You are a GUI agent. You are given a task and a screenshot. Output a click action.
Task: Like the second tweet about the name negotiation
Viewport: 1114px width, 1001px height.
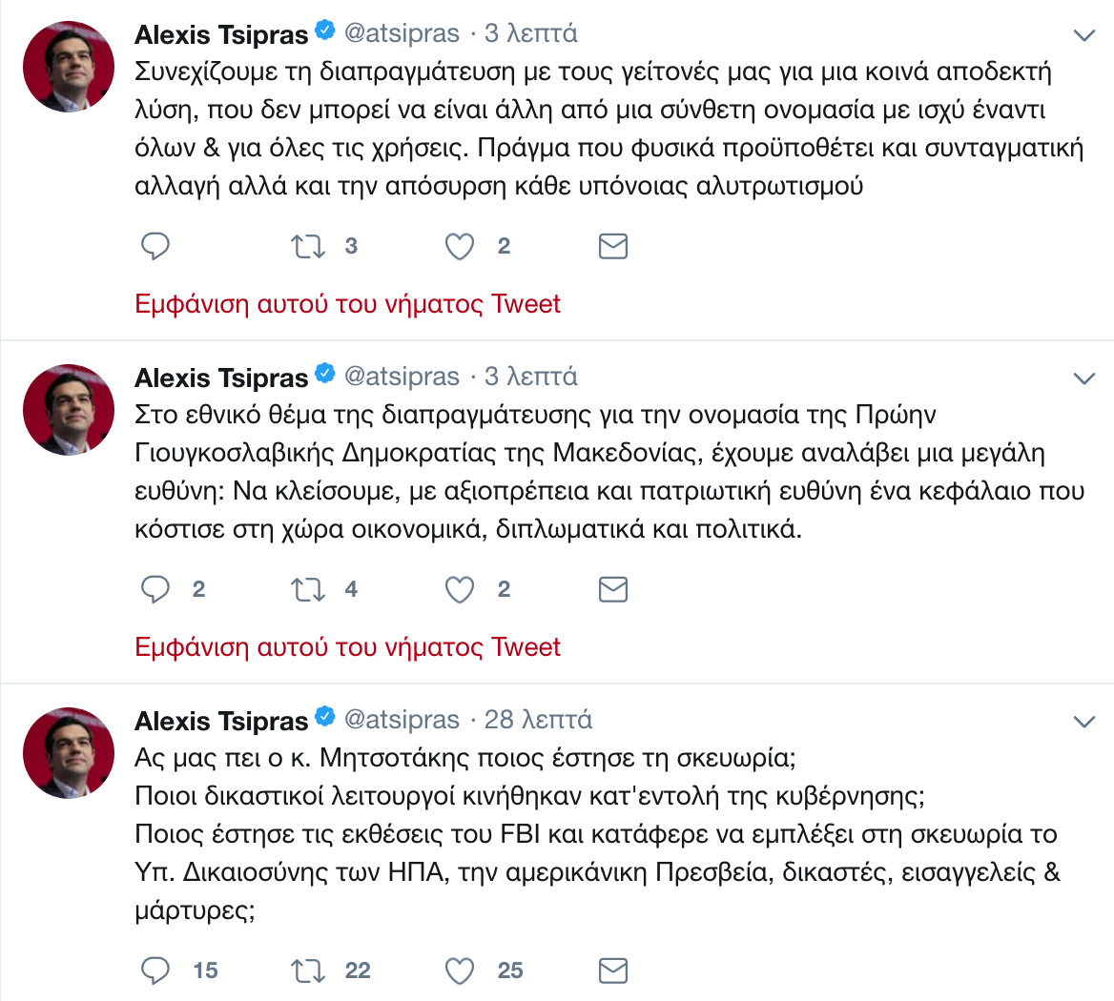[x=460, y=590]
